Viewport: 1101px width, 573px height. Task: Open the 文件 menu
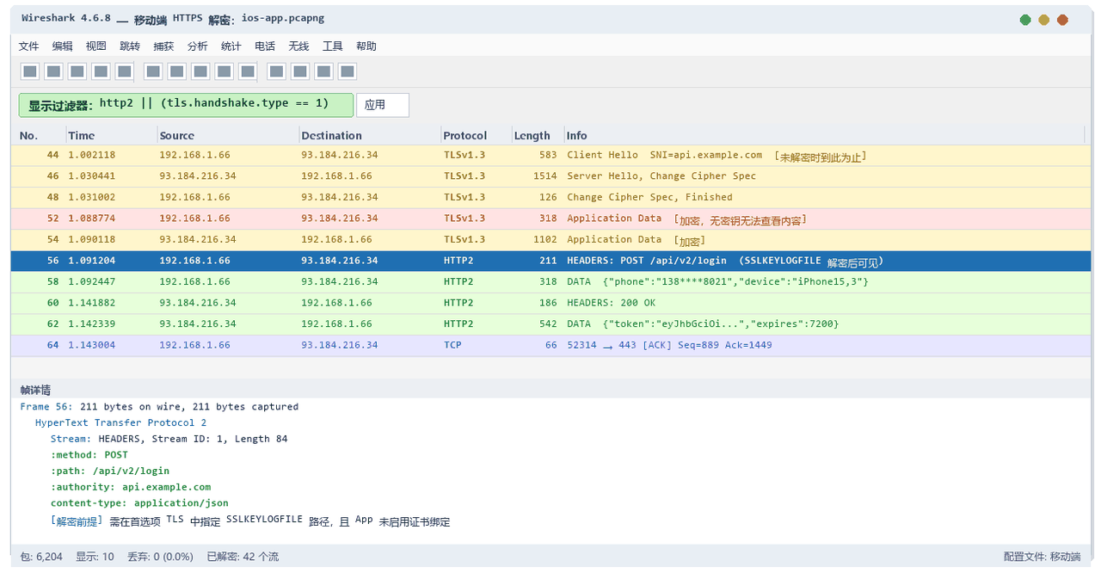pyautogui.click(x=28, y=46)
